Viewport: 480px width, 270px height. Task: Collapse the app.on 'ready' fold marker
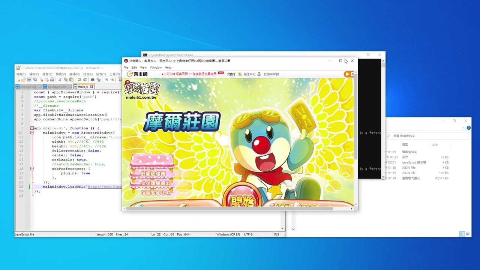pyautogui.click(x=32, y=128)
